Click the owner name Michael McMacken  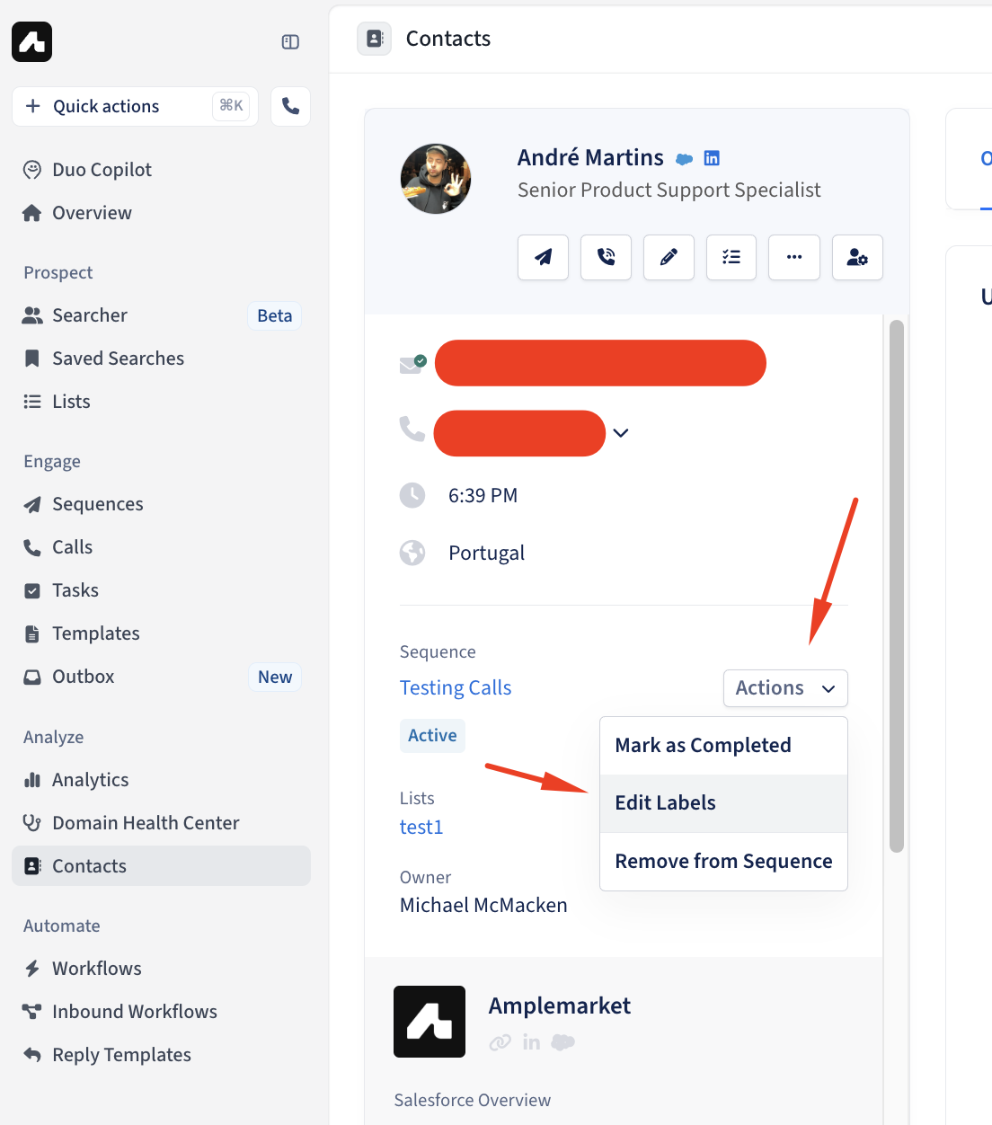coord(483,906)
